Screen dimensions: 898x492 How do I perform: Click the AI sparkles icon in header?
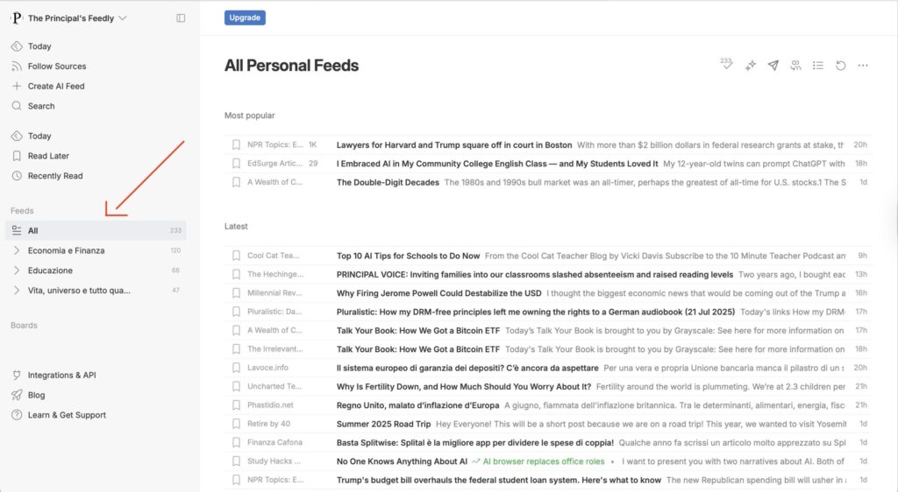[751, 66]
